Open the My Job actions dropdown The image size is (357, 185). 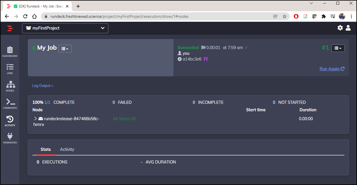click(65, 49)
